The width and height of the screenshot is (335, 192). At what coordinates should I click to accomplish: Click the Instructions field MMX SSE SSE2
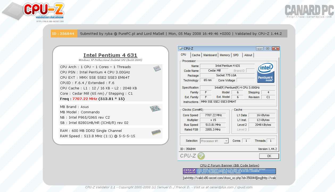pyautogui.click(x=237, y=102)
